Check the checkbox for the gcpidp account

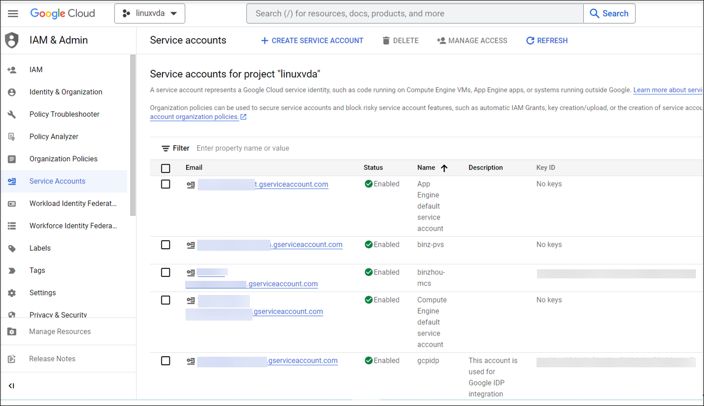165,361
